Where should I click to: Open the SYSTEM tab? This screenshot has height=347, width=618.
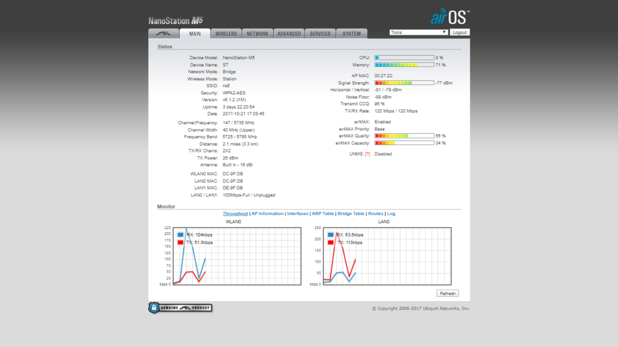coord(352,34)
